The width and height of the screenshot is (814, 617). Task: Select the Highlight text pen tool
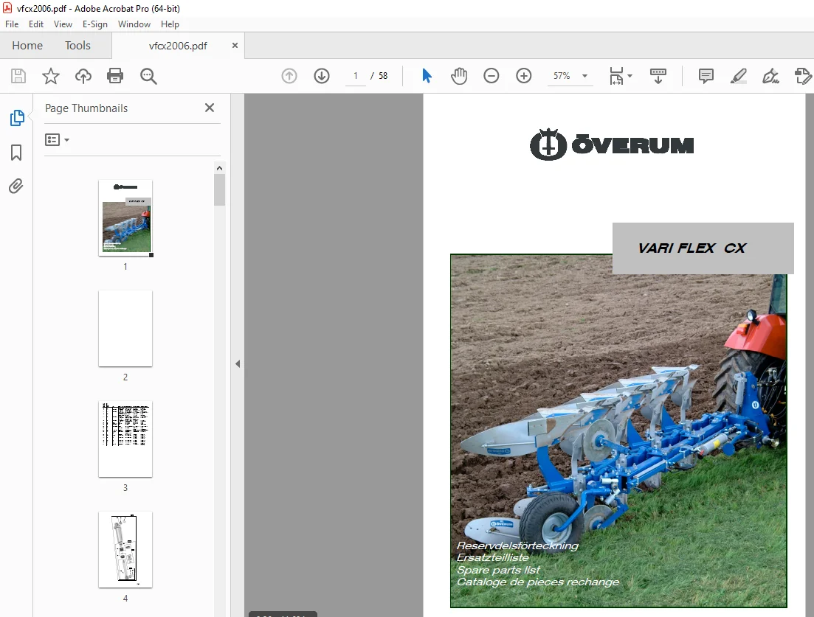pyautogui.click(x=738, y=76)
